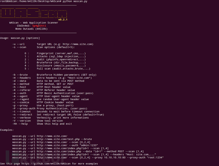Click the http://www.site.com target URL example
The width and height of the screenshot is (219, 166).
click(77, 44)
